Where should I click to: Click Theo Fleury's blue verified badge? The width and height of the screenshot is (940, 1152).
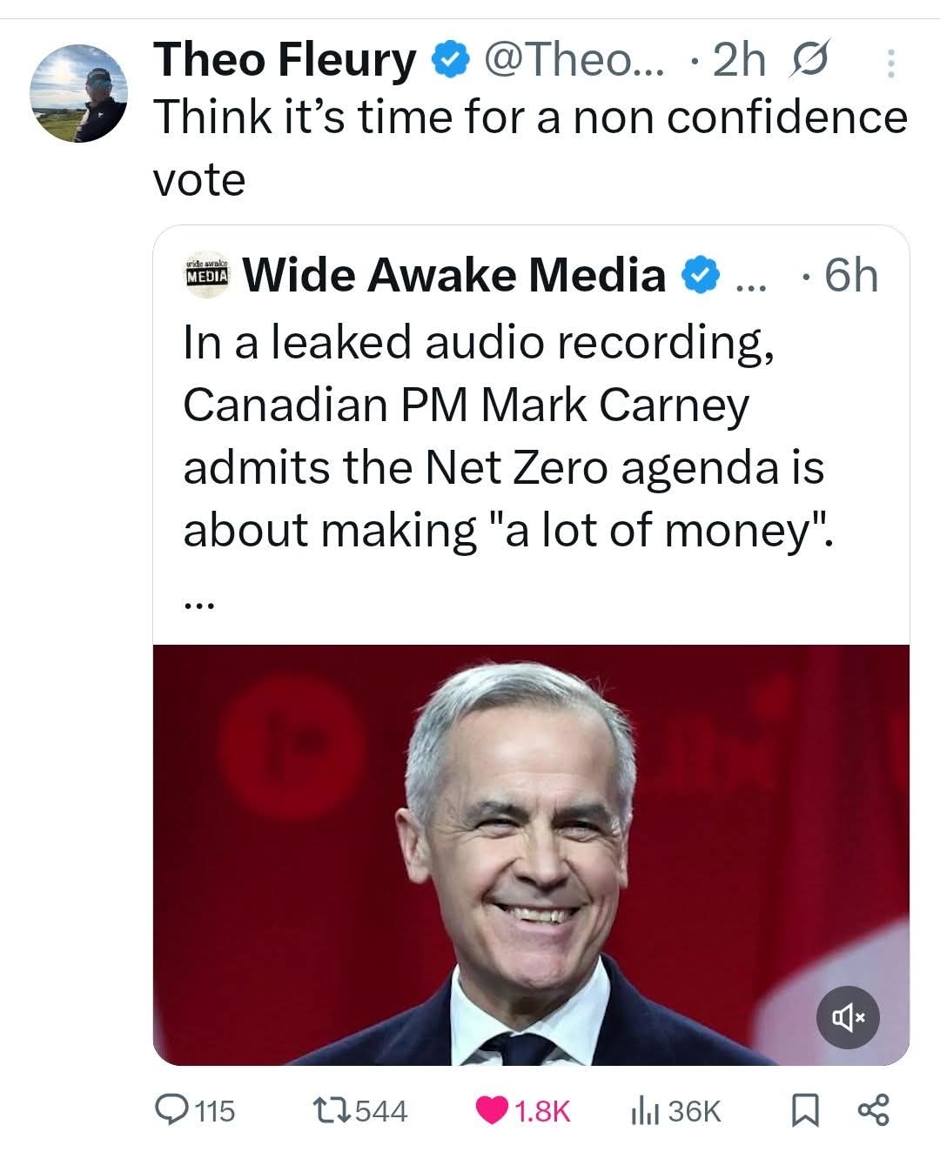[x=453, y=60]
